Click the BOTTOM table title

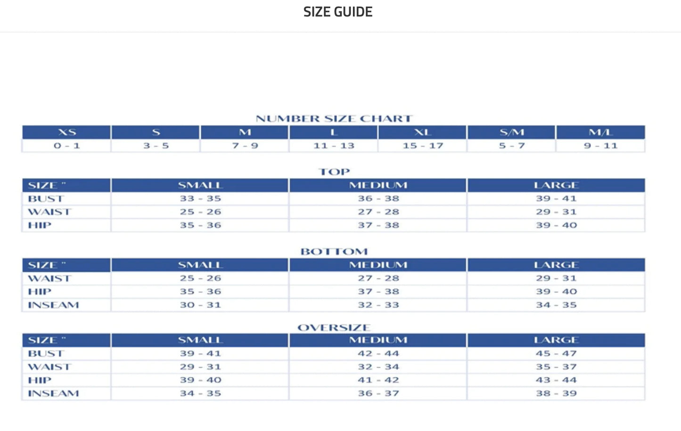click(334, 252)
